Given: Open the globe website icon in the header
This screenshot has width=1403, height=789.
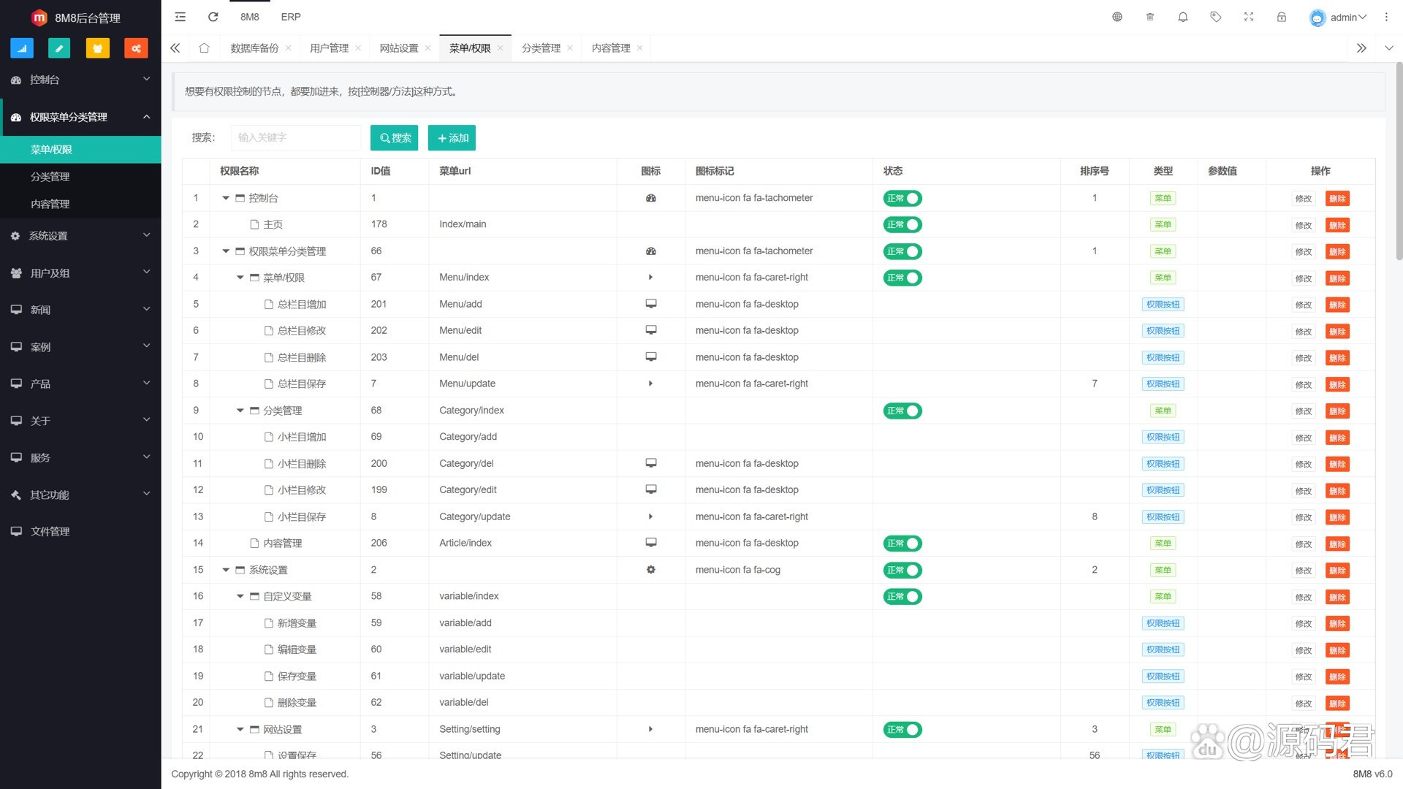Looking at the screenshot, I should (x=1117, y=17).
